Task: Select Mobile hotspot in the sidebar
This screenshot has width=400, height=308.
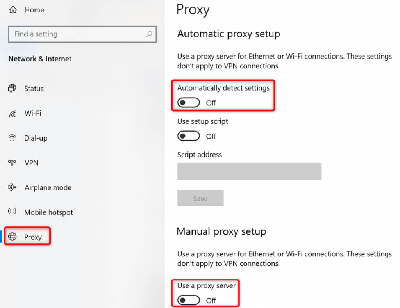Action: [x=48, y=212]
